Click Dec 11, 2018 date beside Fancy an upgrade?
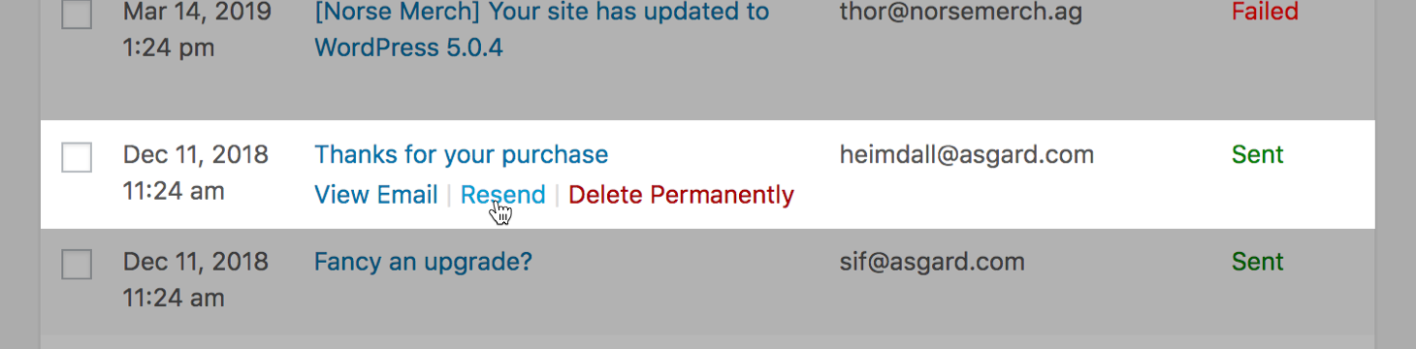Viewport: 1416px width, 349px height. (x=196, y=262)
